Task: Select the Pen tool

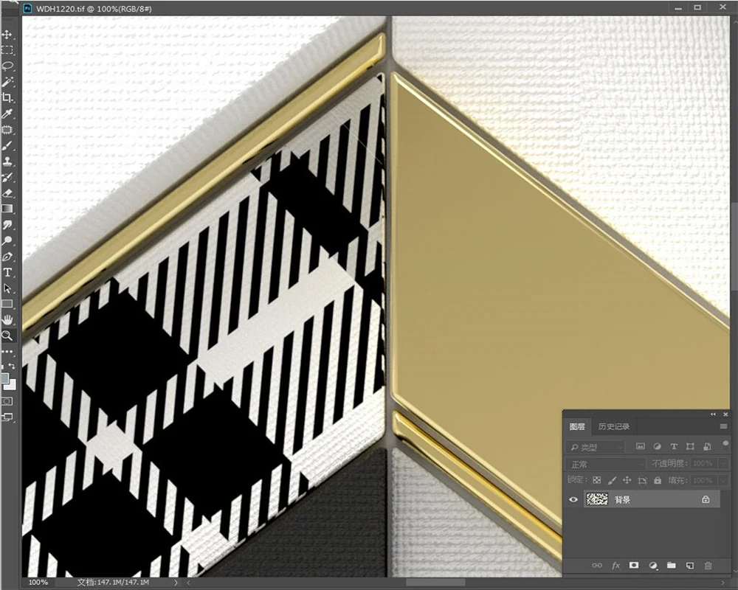Action: (7, 257)
